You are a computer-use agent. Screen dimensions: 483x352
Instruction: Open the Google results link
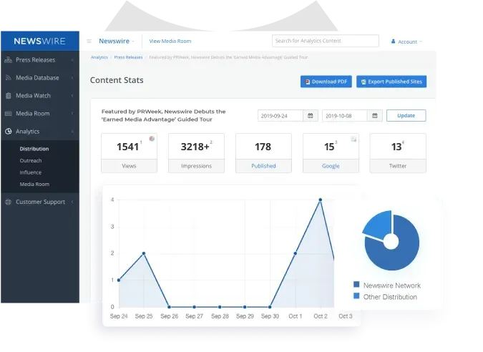tap(331, 166)
